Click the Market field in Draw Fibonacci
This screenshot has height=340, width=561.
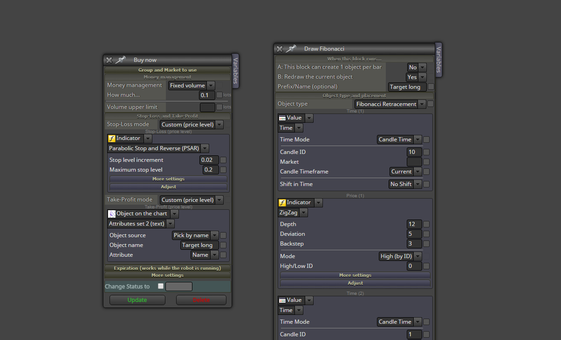[x=414, y=162]
